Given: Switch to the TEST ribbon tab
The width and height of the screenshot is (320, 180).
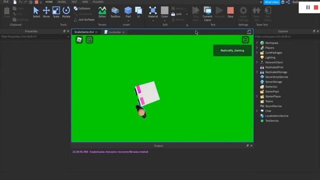Looking at the screenshot, I should pyautogui.click(x=74, y=2).
